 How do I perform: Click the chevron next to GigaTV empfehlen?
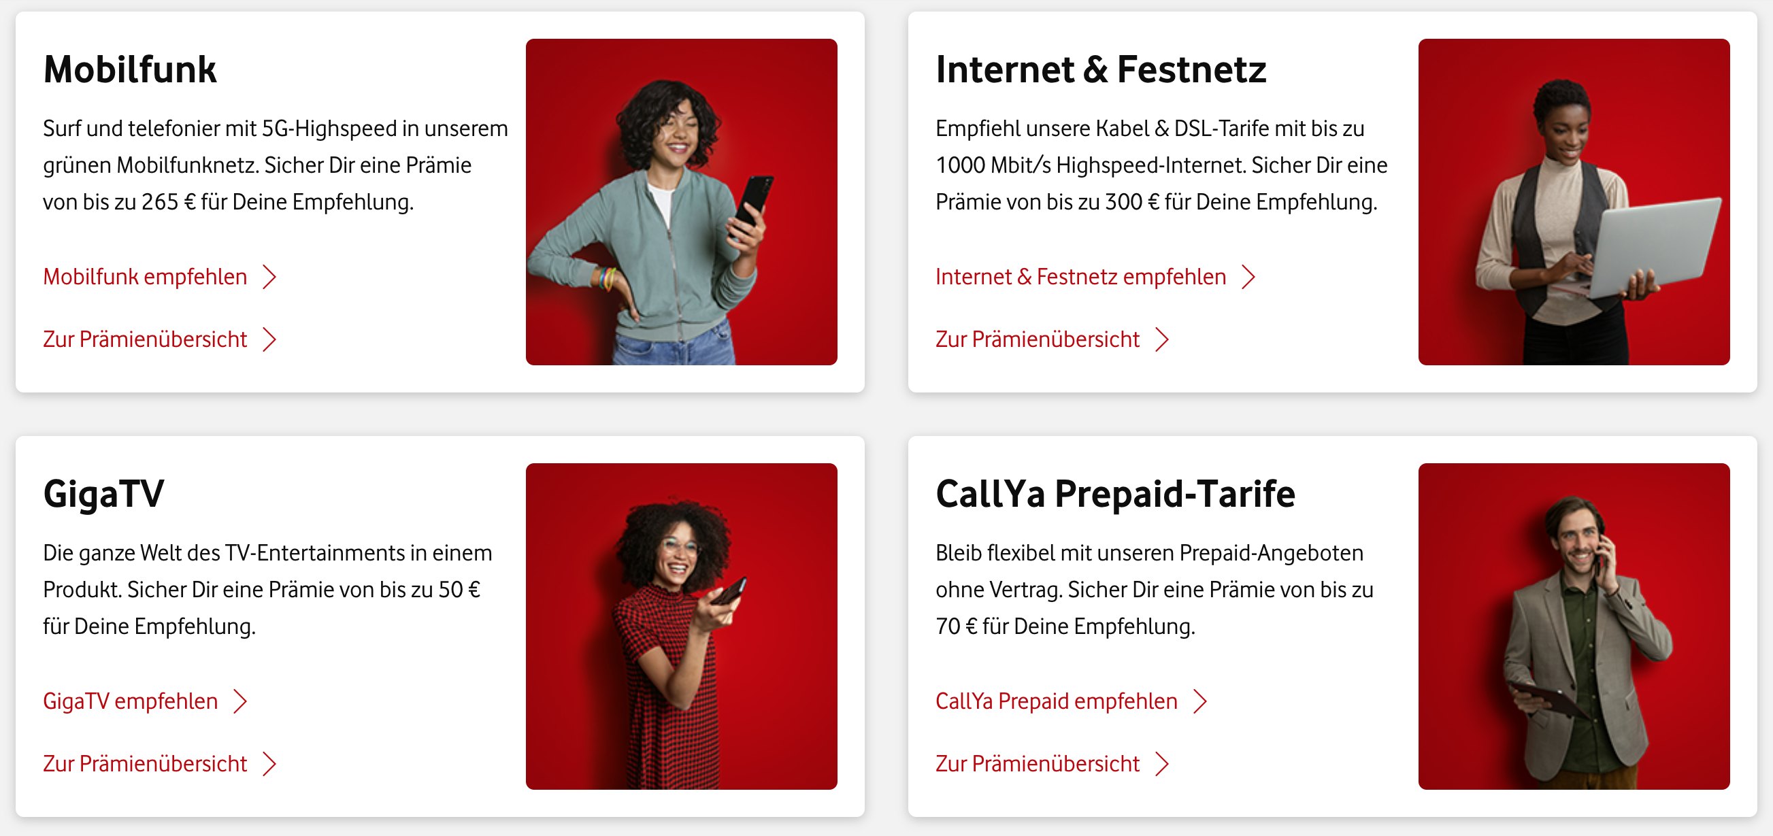pyautogui.click(x=242, y=701)
